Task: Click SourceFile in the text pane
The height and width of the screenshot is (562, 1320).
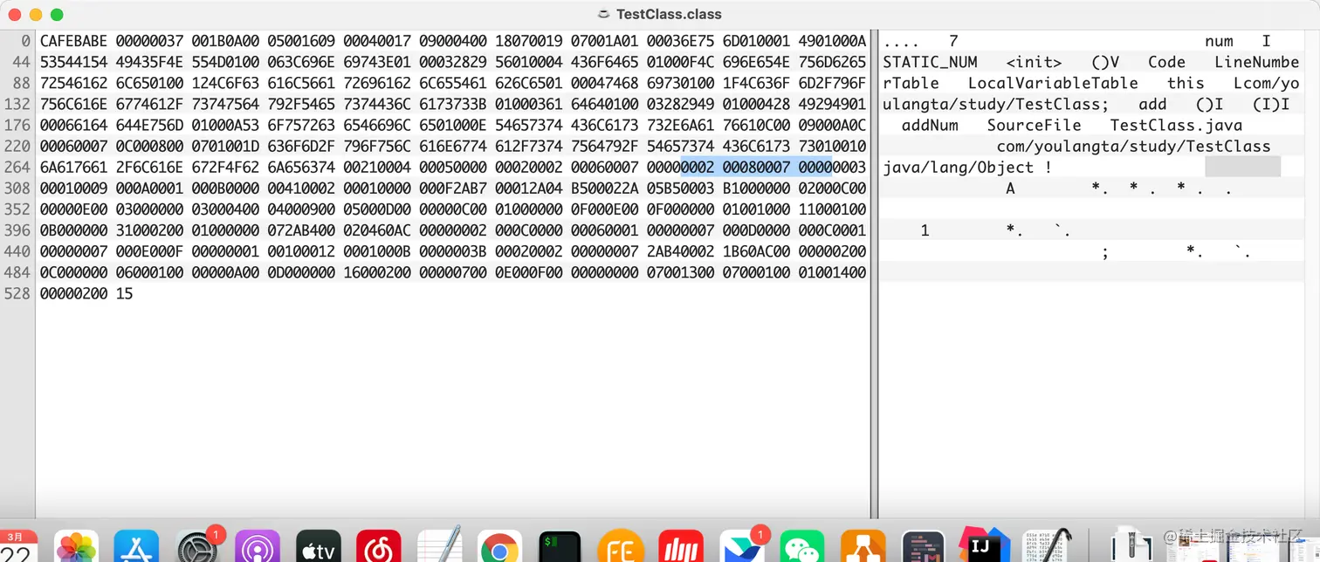Action: (1034, 125)
